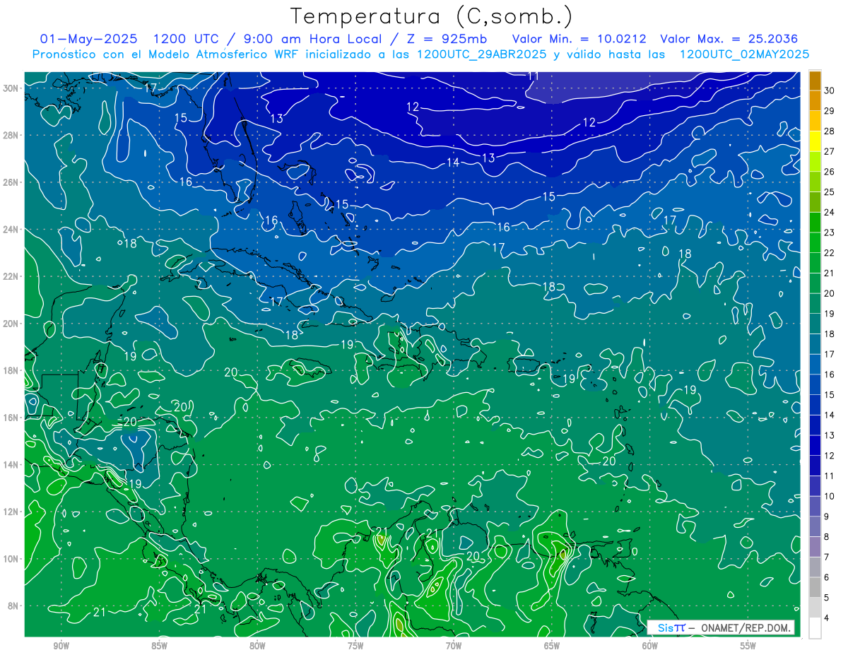
Task: Click the 'Temperatura (C,somb.)' title
Action: click(431, 16)
